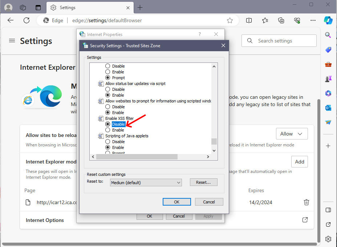The height and width of the screenshot is (247, 337).
Task: Go back using the browser back arrow
Action: (x=10, y=20)
